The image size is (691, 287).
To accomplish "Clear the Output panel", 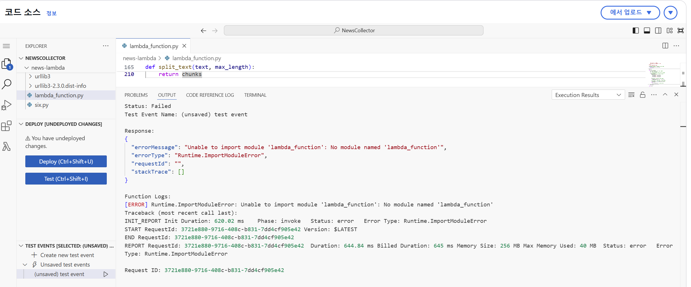I will coord(631,94).
